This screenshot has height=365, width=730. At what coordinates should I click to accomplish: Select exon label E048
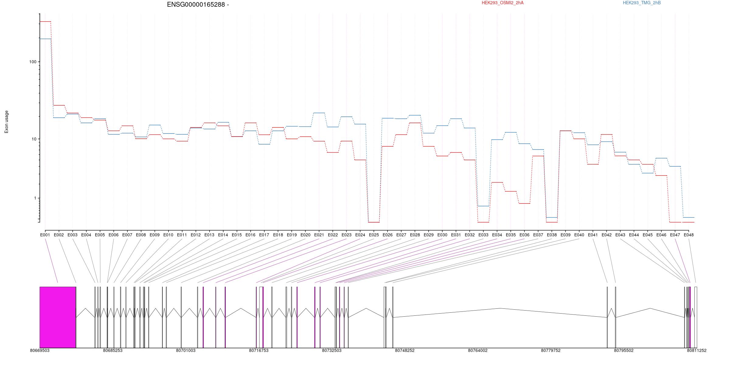[689, 235]
